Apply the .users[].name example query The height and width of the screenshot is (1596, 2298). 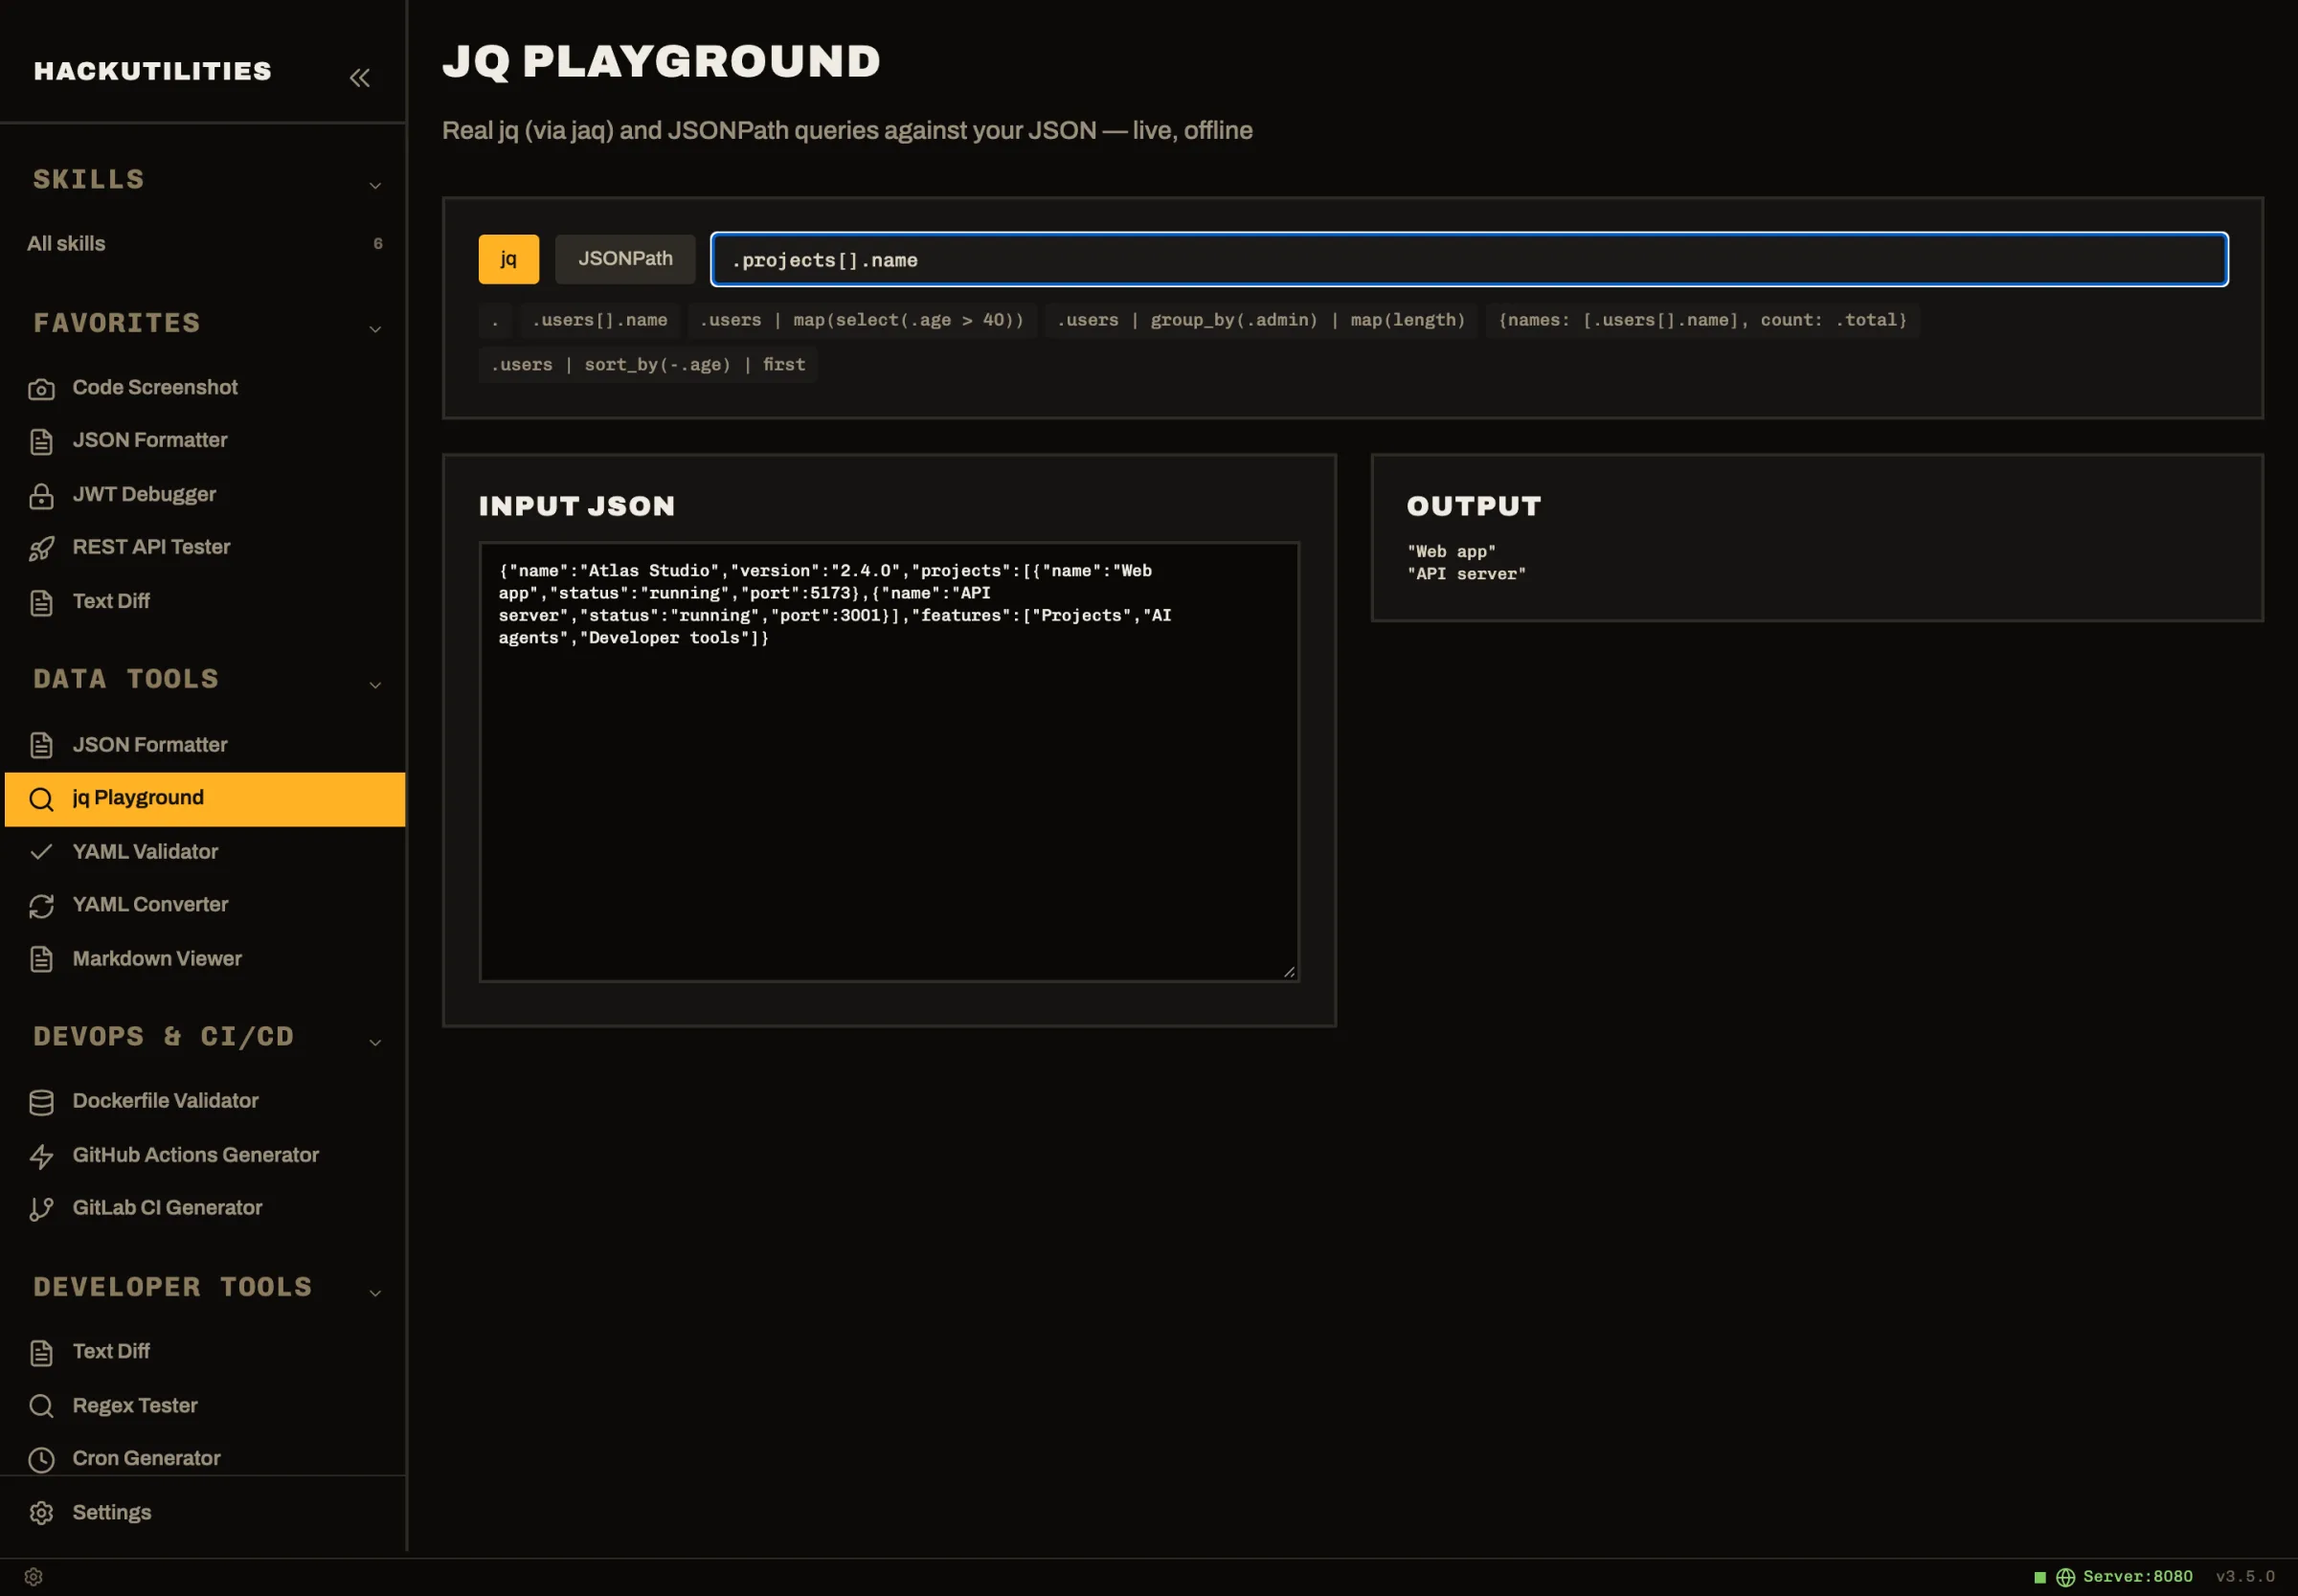[600, 320]
